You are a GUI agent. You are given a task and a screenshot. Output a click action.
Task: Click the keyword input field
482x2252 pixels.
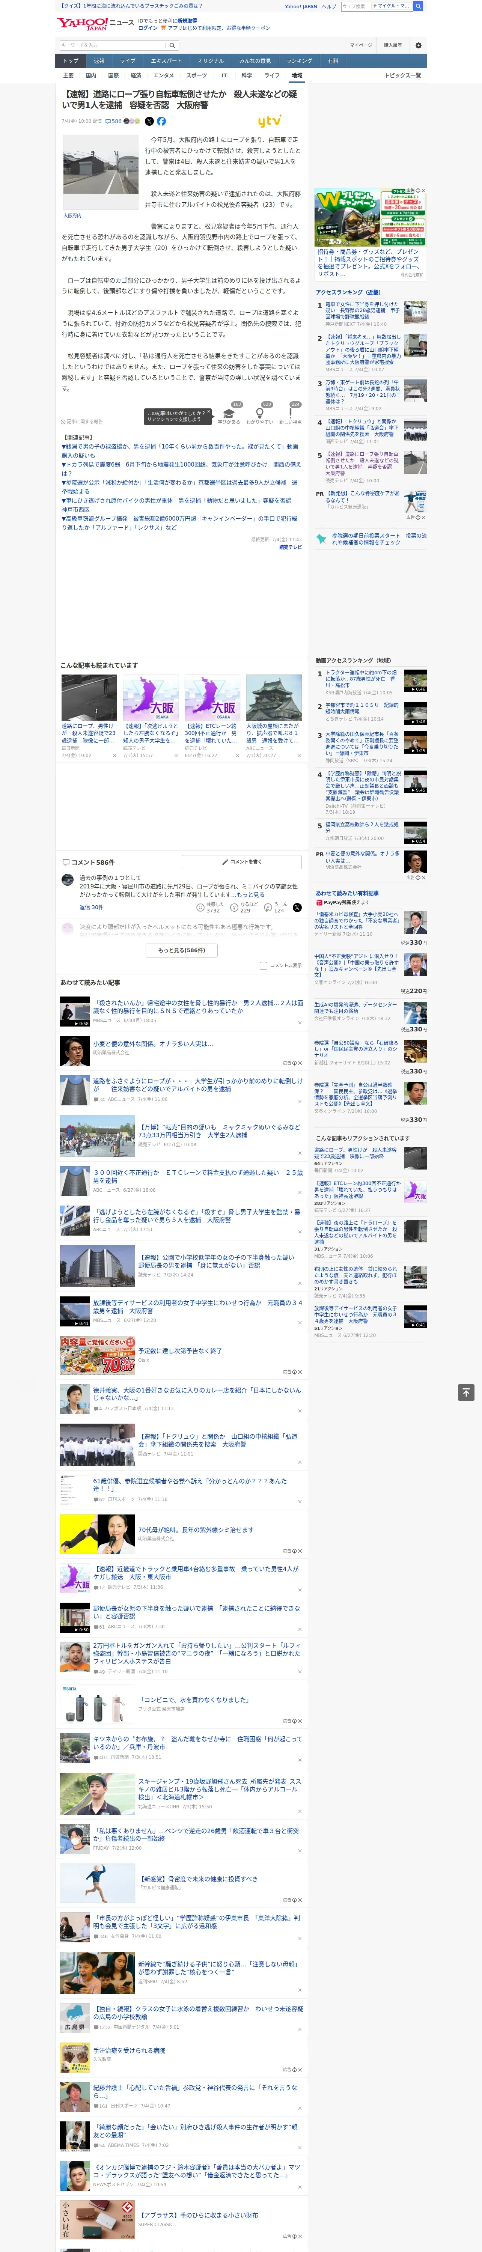pos(113,45)
